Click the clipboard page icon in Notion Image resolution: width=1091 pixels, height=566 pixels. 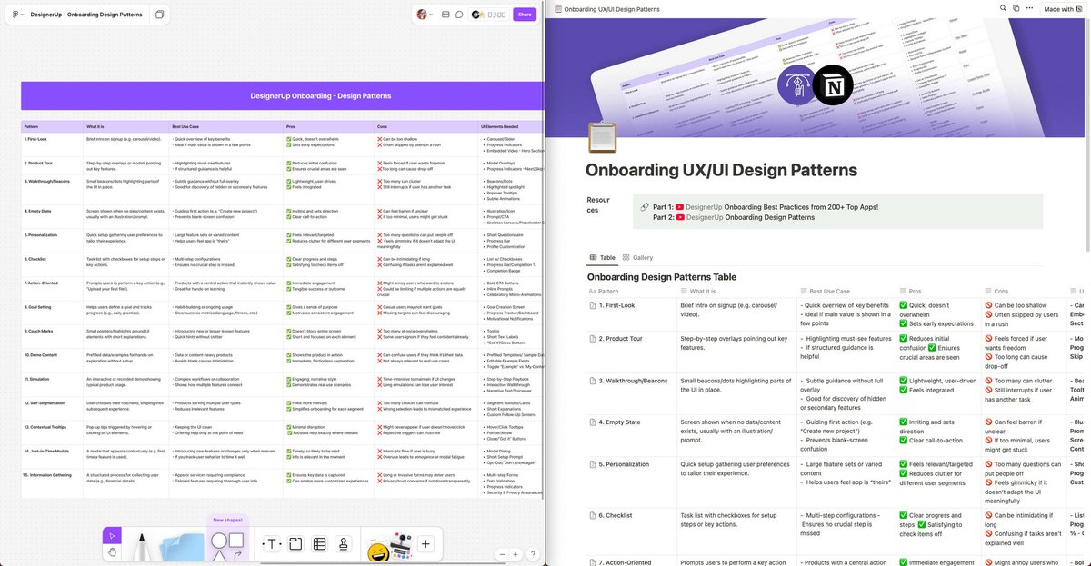point(602,138)
